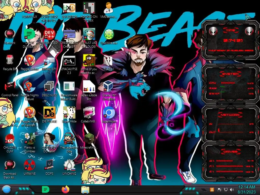Open the FURRY FUX desktop shortcut

pos(29,17)
